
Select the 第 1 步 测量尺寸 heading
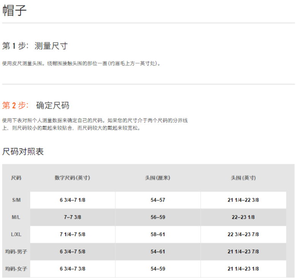coord(35,46)
